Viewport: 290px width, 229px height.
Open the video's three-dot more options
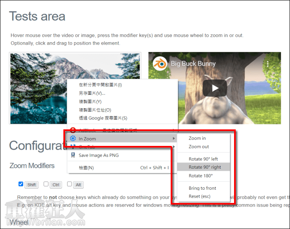point(268,64)
